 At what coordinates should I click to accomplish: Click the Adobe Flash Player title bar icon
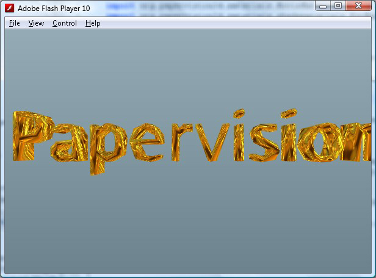tap(10, 8)
